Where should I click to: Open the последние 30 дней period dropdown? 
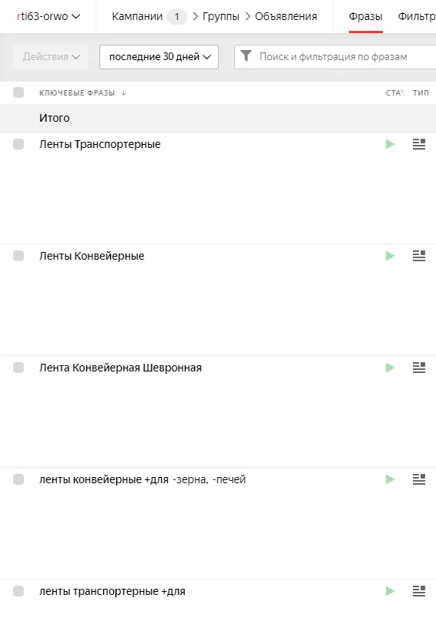159,57
